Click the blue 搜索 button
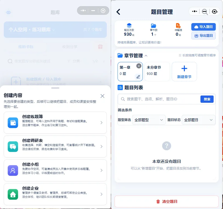223x209 pixels. click(207, 99)
